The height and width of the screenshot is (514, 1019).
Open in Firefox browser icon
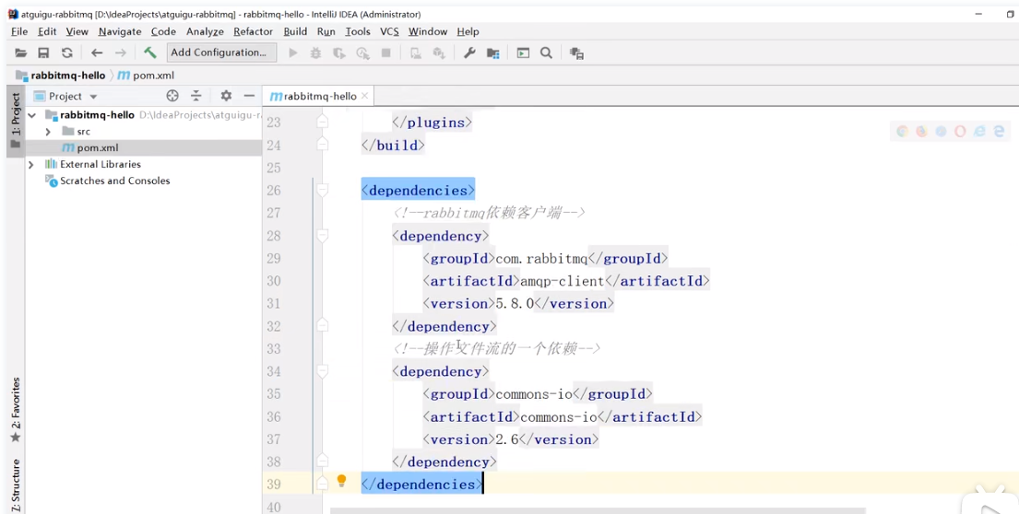tap(921, 131)
